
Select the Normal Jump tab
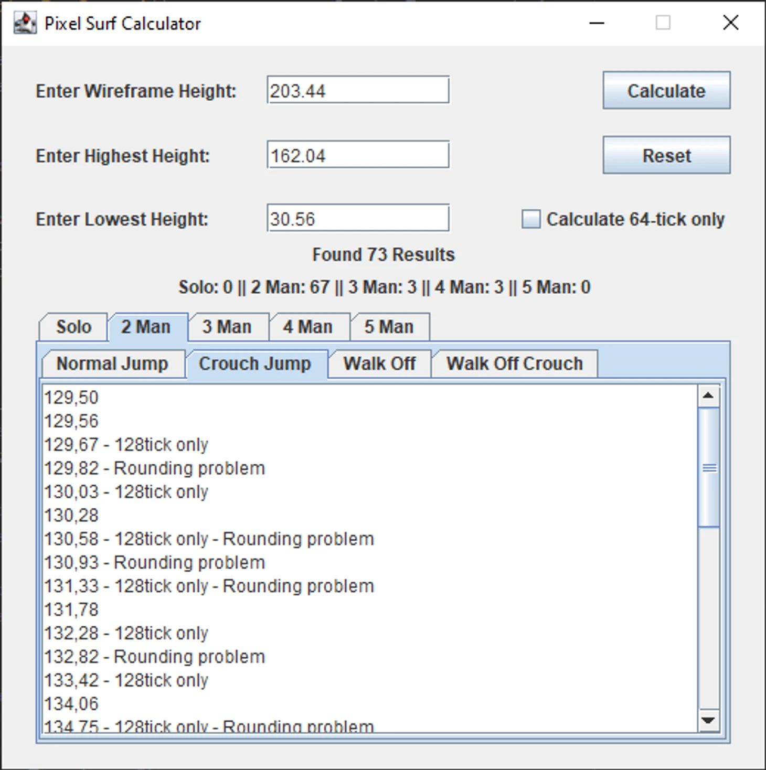pos(112,364)
